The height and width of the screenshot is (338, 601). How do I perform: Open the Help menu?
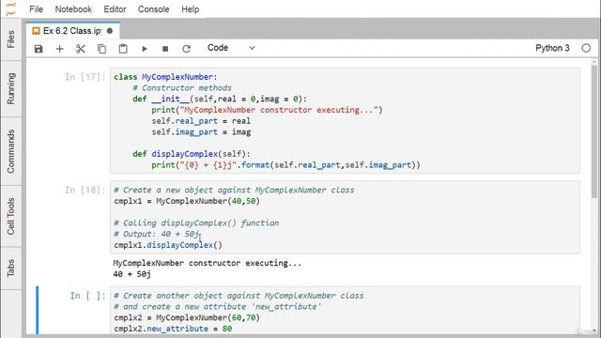[x=190, y=9]
